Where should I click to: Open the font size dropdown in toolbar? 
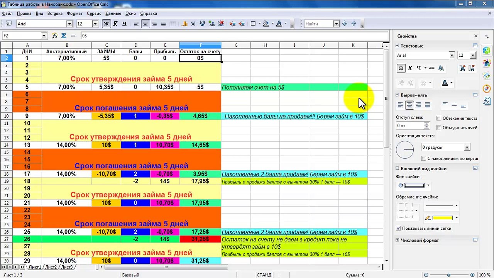(x=95, y=24)
